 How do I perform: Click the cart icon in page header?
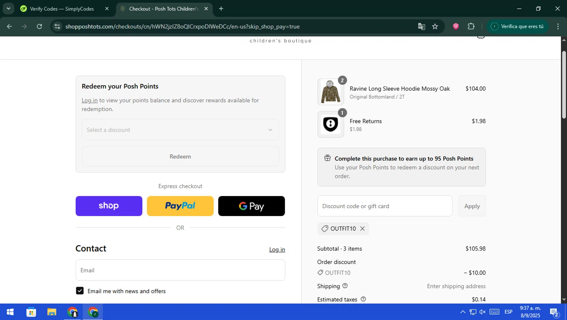pos(481,37)
